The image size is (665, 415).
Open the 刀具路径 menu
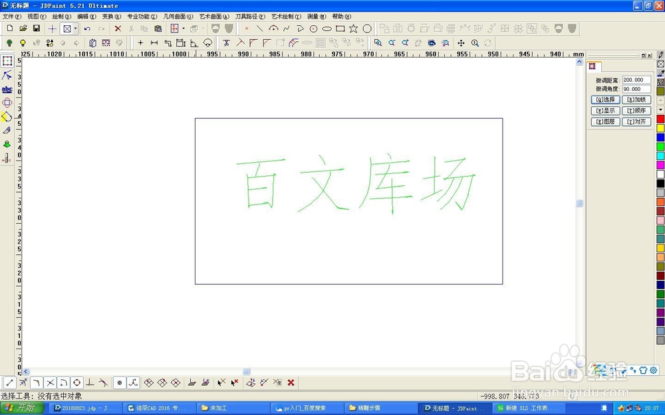(x=250, y=17)
